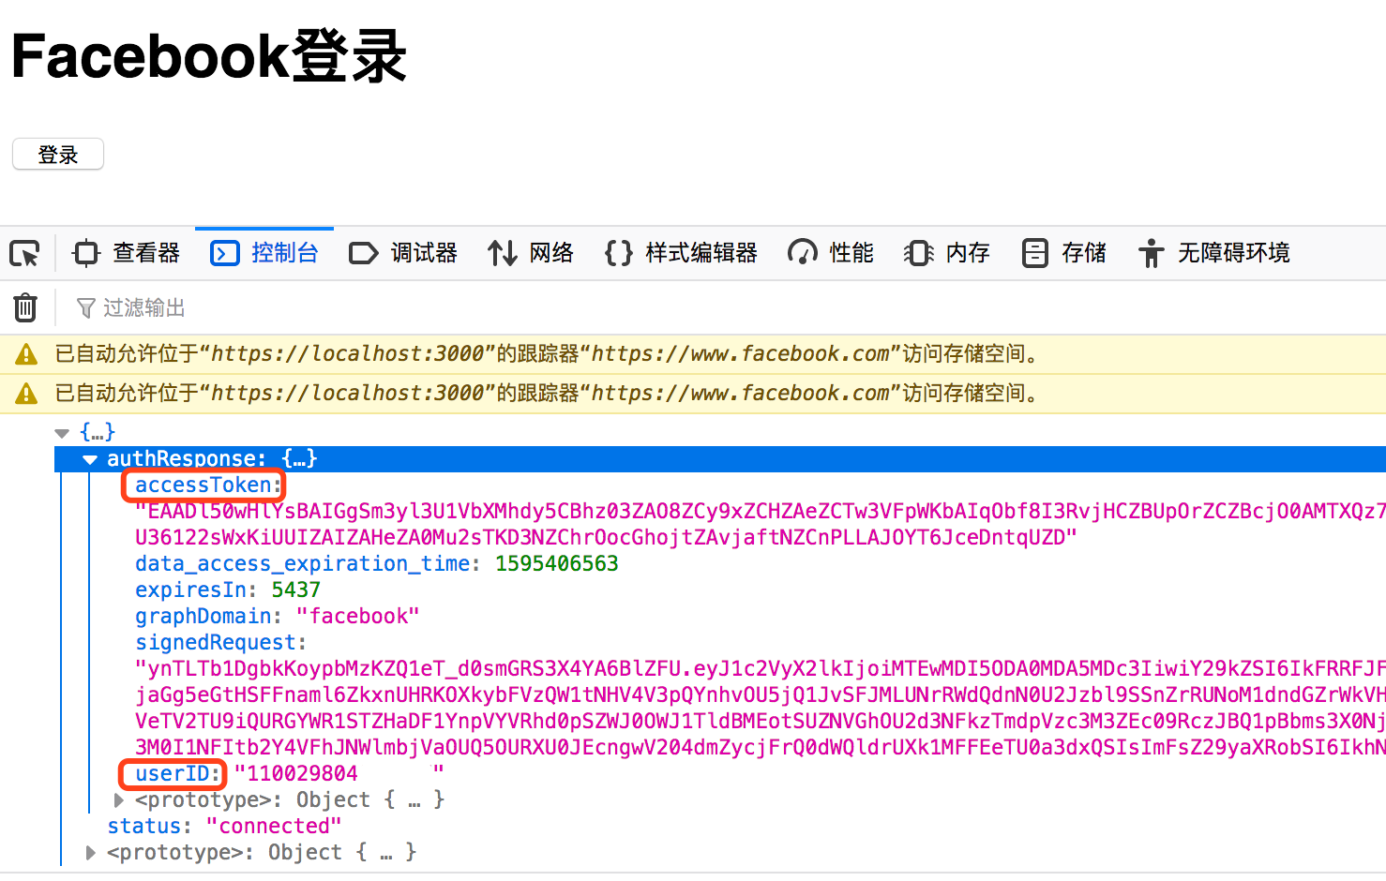The height and width of the screenshot is (881, 1386).
Task: Open the 样式编辑器 style editor tab
Action: [681, 253]
